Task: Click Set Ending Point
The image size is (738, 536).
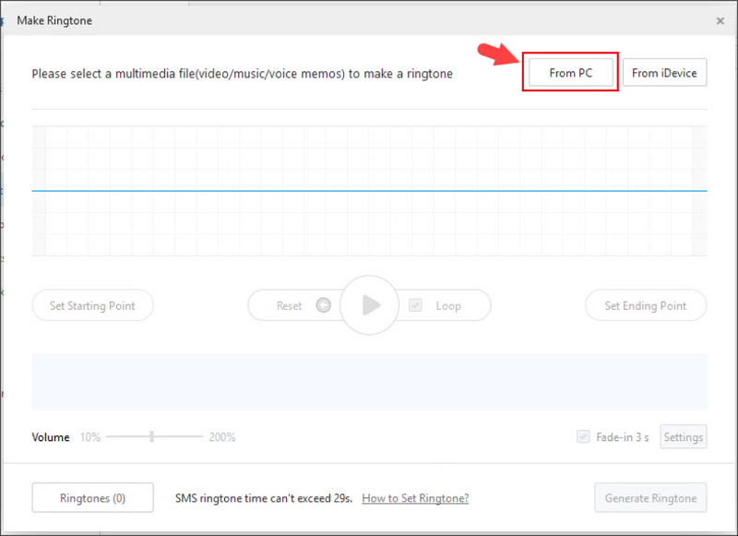Action: (x=646, y=305)
